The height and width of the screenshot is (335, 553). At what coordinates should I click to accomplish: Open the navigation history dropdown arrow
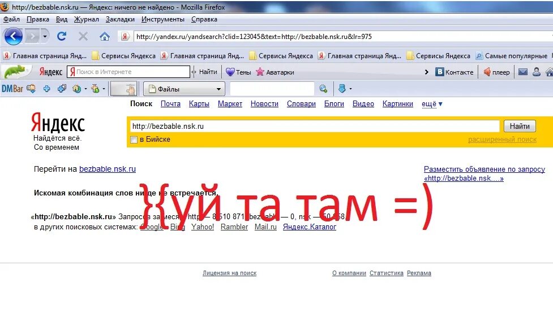(x=45, y=36)
